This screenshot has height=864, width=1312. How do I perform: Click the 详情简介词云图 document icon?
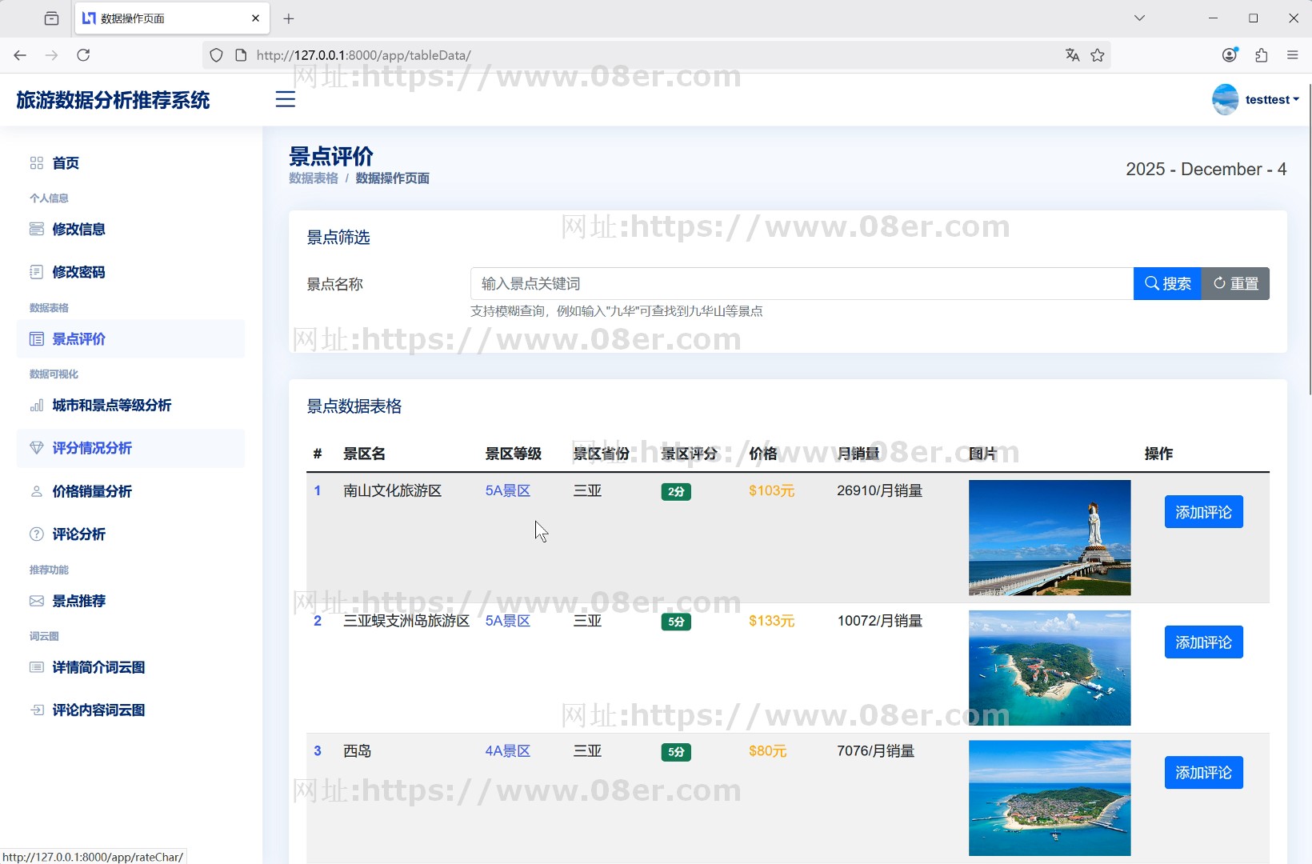click(37, 666)
